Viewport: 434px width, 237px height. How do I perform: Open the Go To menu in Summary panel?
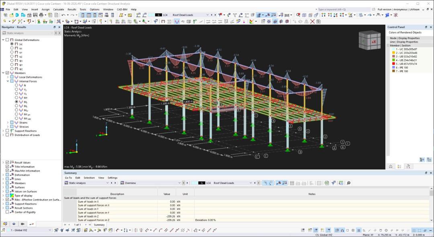(x=68, y=178)
